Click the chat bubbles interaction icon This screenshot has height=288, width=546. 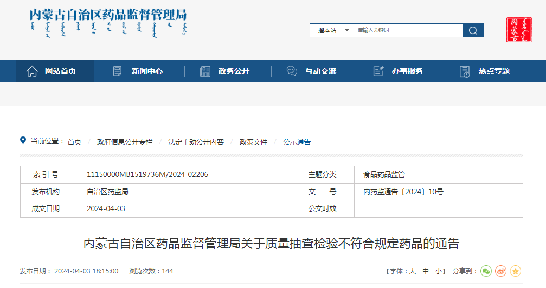click(292, 71)
